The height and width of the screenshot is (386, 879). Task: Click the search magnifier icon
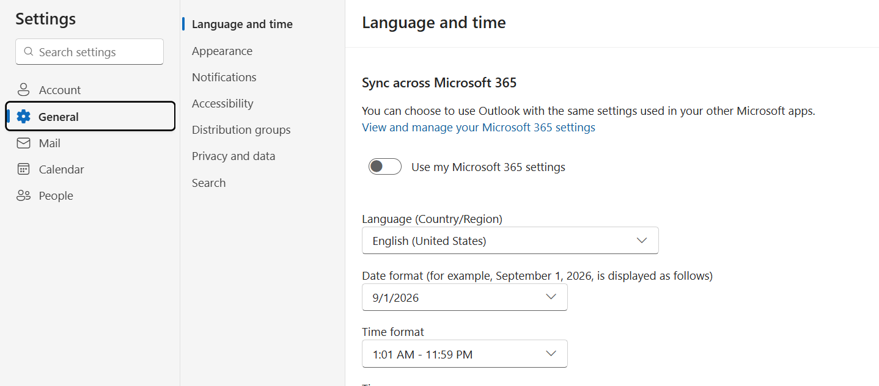28,52
